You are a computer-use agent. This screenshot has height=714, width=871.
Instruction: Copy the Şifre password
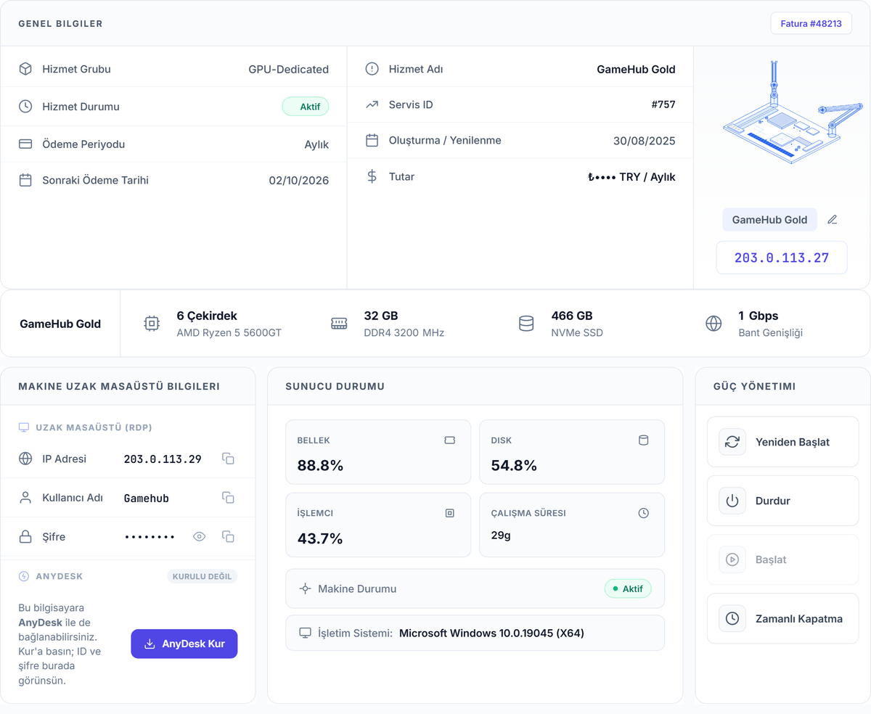click(228, 537)
